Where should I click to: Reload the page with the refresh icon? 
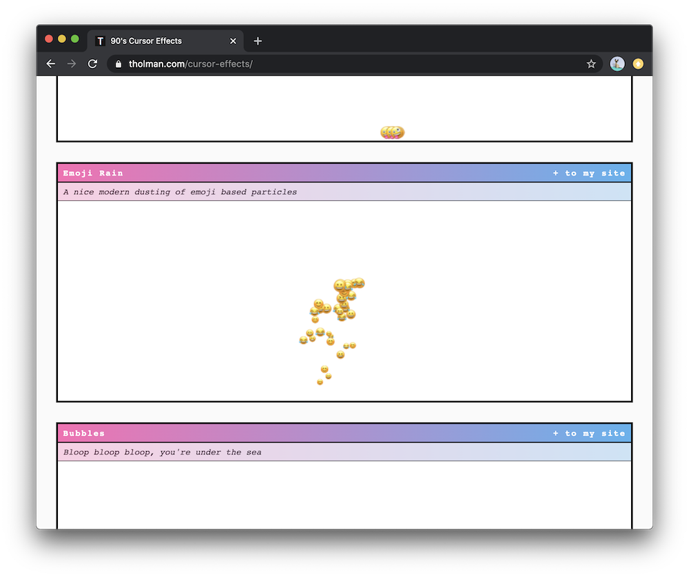[92, 63]
